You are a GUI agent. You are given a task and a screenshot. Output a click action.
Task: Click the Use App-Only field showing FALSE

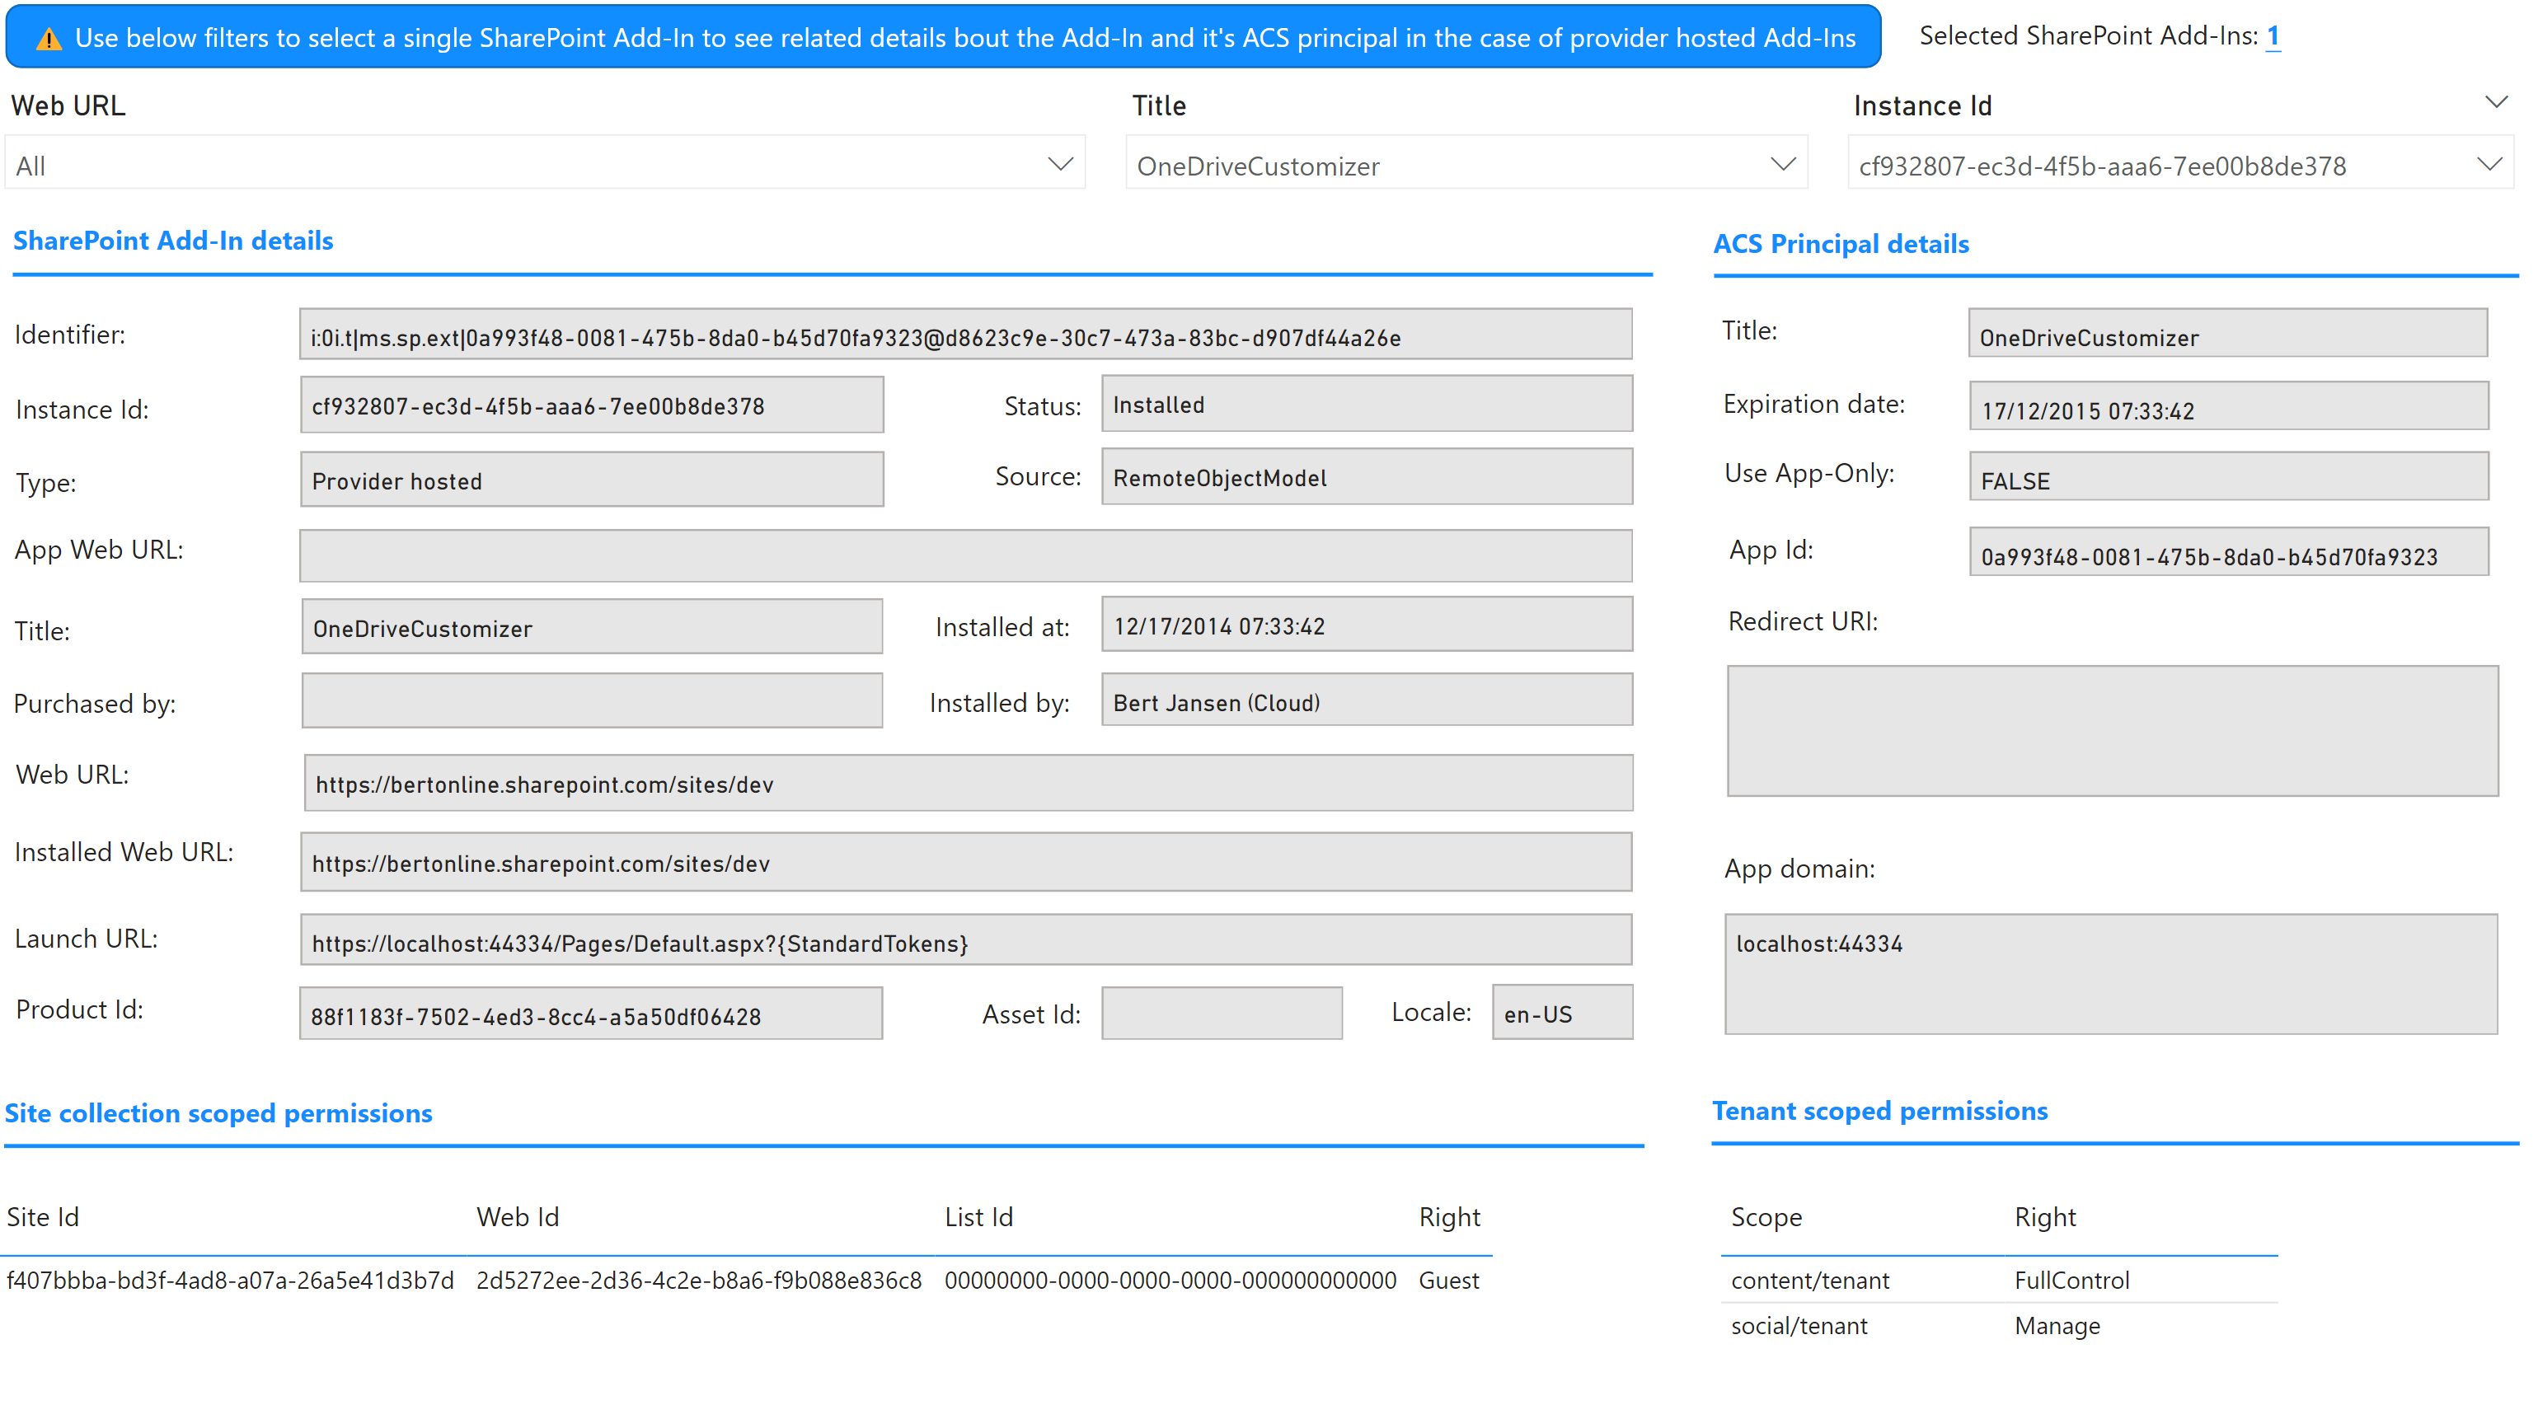2229,476
